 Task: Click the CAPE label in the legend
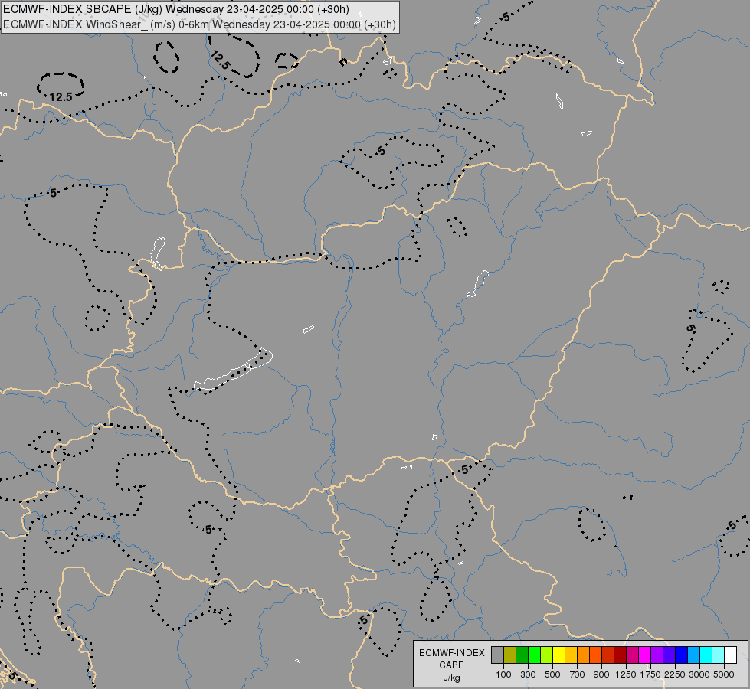[451, 665]
